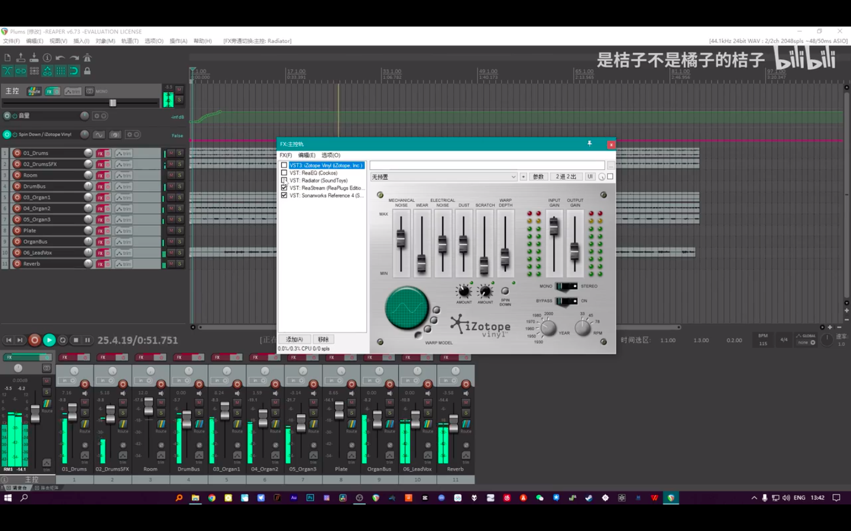Disable the Sonarworks Reference 4 FX checkbox
851x531 pixels.
pyautogui.click(x=284, y=195)
